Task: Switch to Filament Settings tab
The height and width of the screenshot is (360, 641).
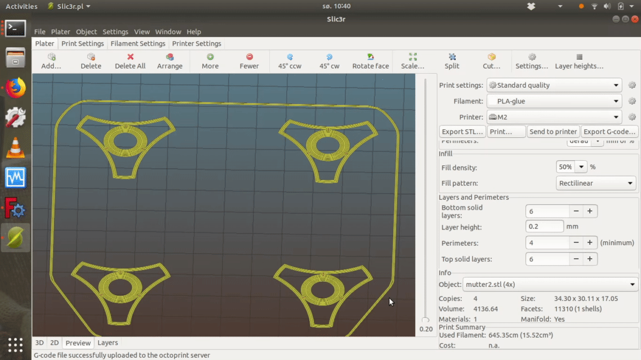Action: pos(138,43)
